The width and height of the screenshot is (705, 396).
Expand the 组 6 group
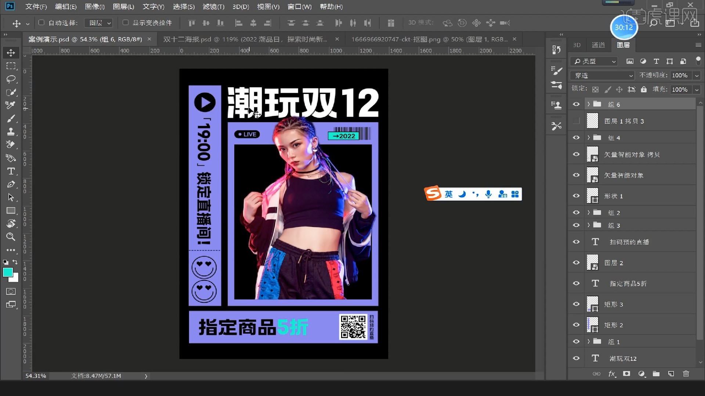[589, 104]
